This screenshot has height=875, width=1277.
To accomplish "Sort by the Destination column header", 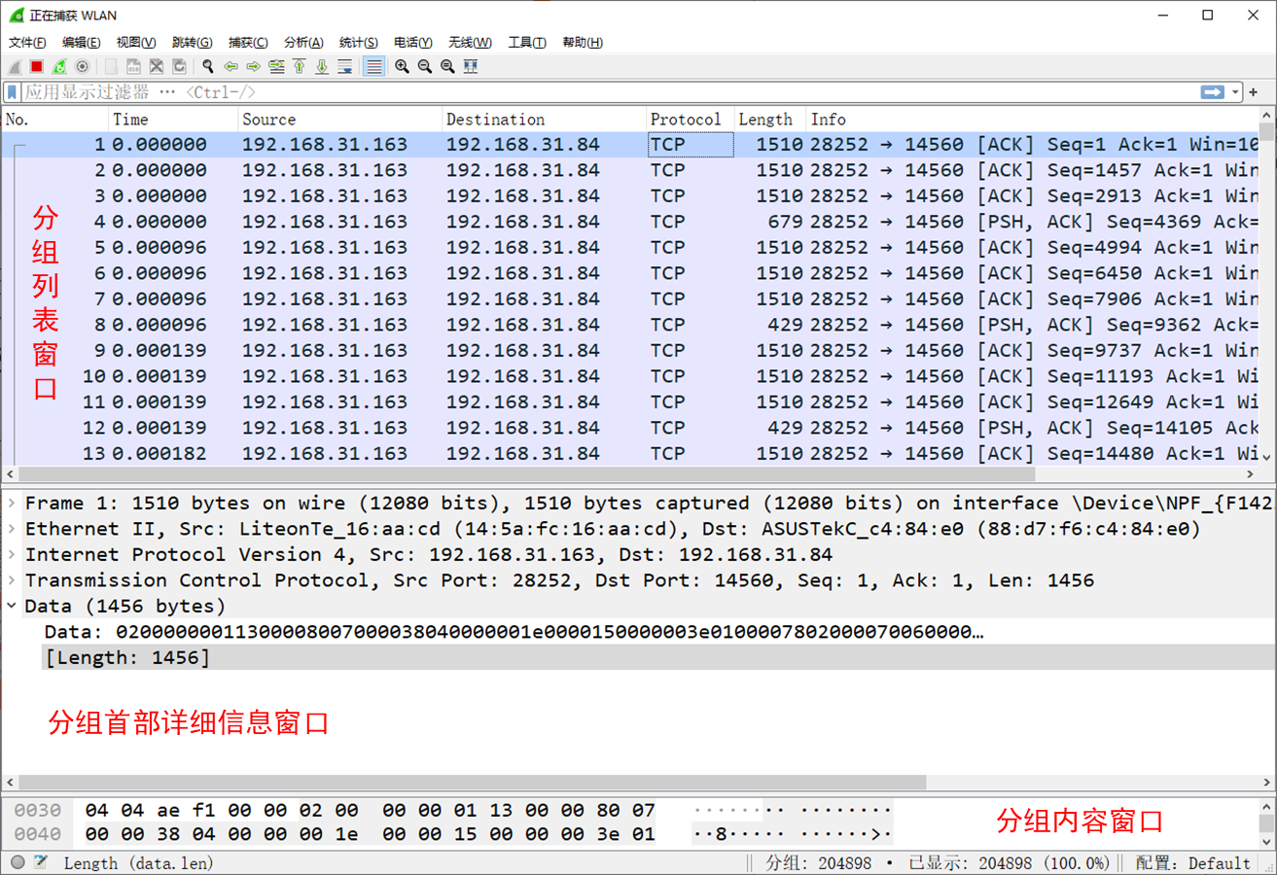I will 545,120.
